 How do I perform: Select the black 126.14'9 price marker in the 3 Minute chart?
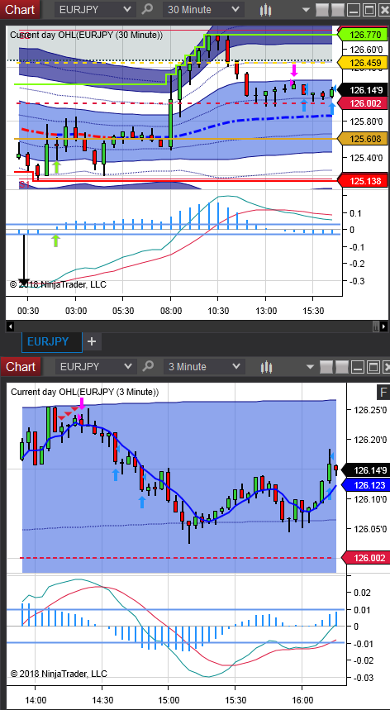(364, 470)
